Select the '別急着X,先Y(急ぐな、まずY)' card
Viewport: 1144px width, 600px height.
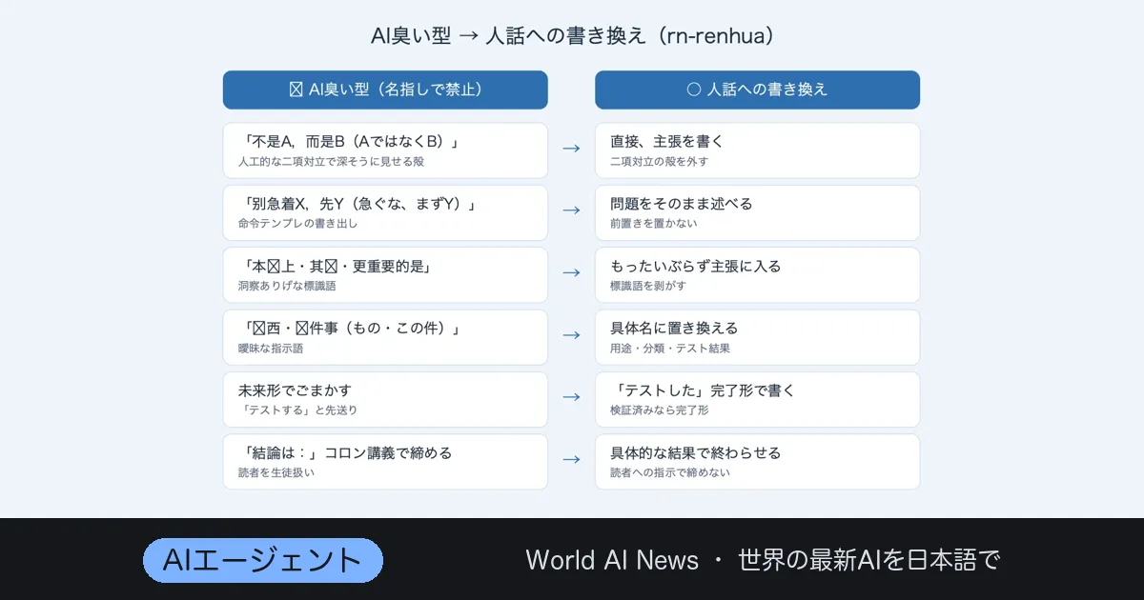tap(385, 212)
